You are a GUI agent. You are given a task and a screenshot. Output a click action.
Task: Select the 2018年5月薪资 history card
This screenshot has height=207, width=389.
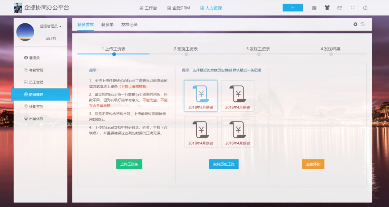click(201, 96)
